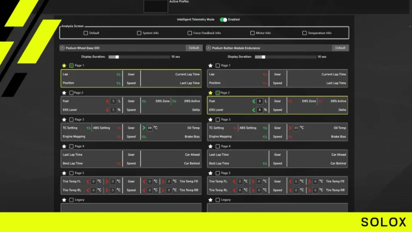The width and height of the screenshot is (412, 232).
Task: Toggle the Lap swap icon in Wheel Base Page 1
Action: tap(119, 75)
